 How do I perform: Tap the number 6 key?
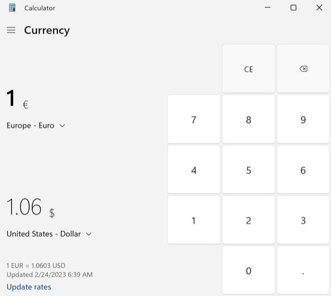click(303, 170)
